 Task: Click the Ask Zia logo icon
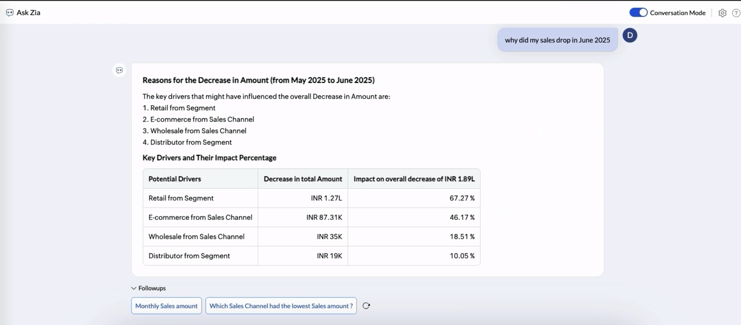point(10,13)
